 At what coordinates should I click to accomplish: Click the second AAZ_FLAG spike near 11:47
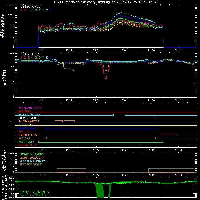(156, 138)
